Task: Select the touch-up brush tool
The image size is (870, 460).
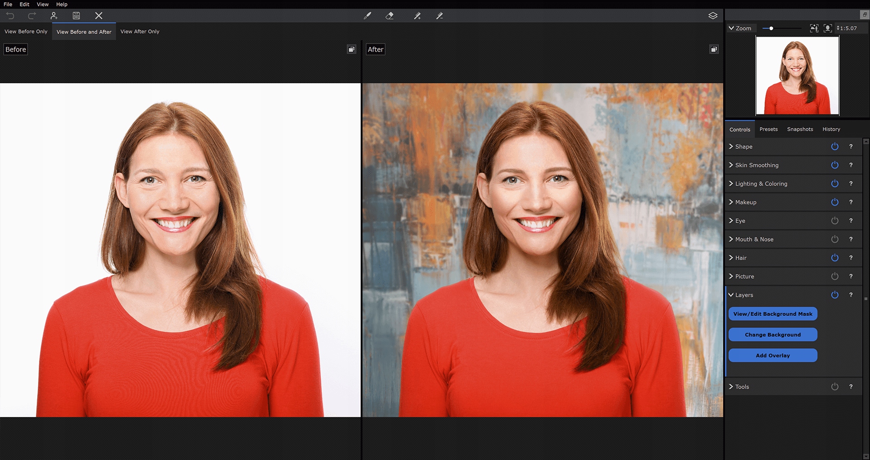Action: [x=367, y=16]
